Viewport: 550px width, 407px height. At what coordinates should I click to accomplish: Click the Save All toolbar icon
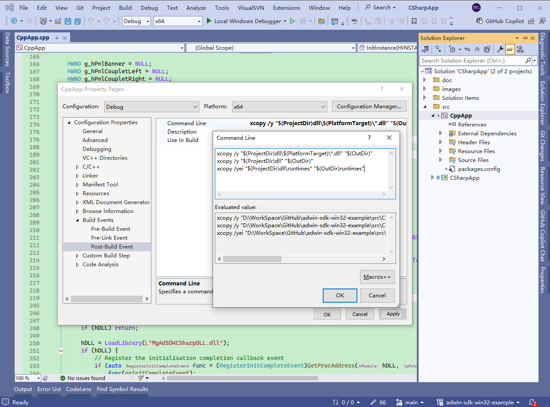tap(77, 21)
